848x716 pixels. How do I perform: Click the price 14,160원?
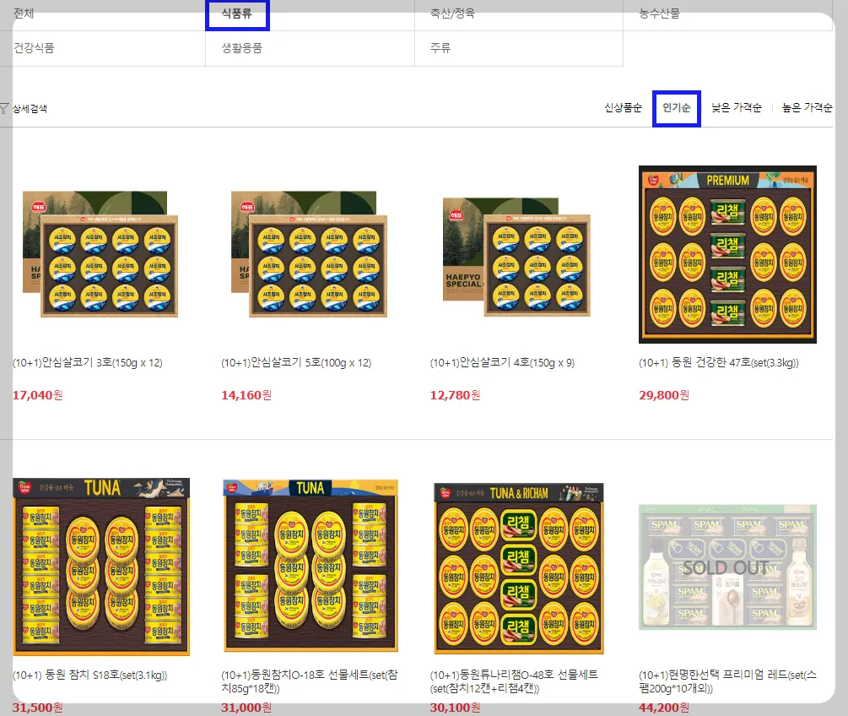click(x=246, y=395)
